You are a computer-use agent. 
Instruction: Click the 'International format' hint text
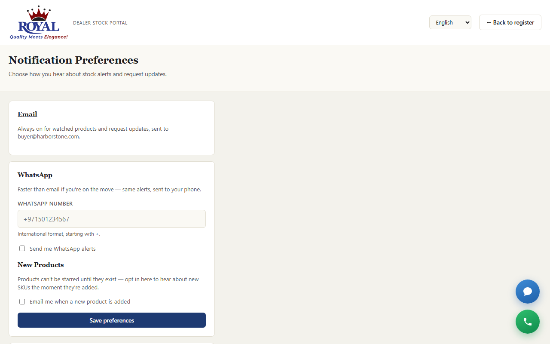click(x=59, y=234)
